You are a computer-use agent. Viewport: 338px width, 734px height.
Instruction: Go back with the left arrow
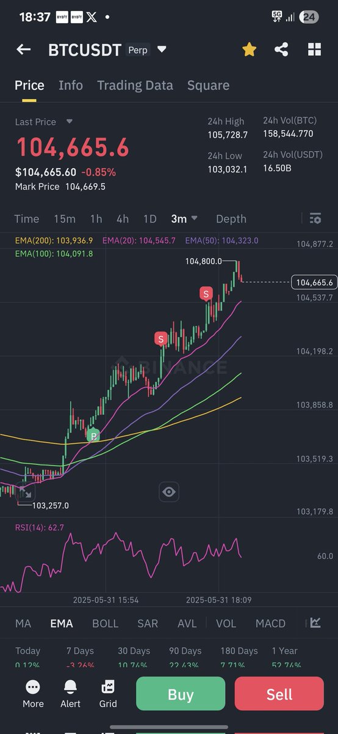coord(23,50)
